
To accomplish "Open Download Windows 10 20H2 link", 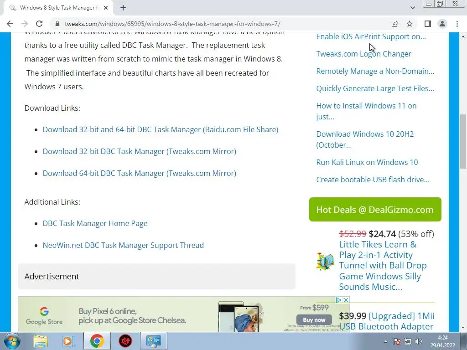I will tap(365, 139).
